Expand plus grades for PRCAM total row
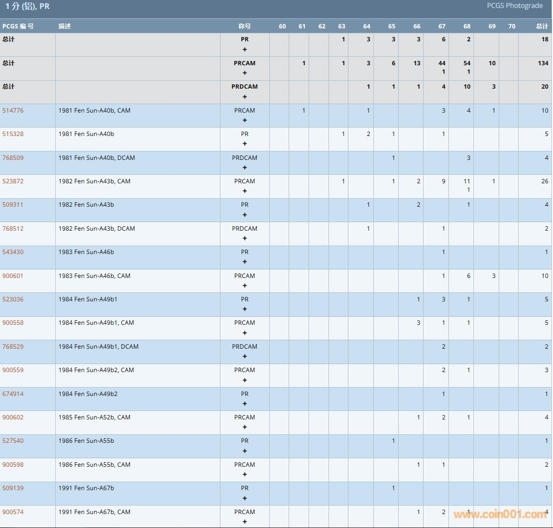 coord(244,73)
